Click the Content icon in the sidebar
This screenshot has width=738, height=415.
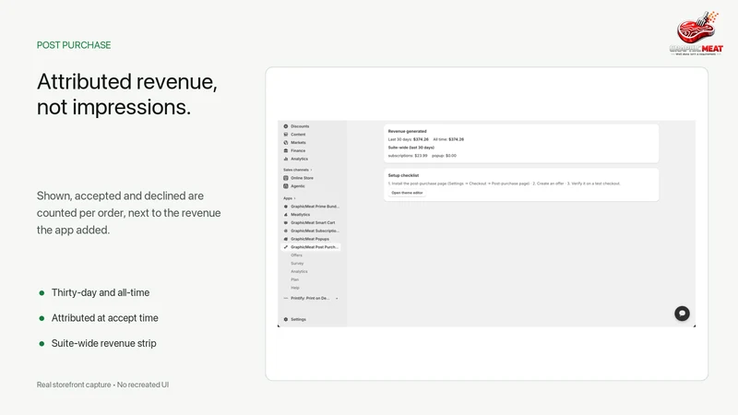[x=286, y=134]
